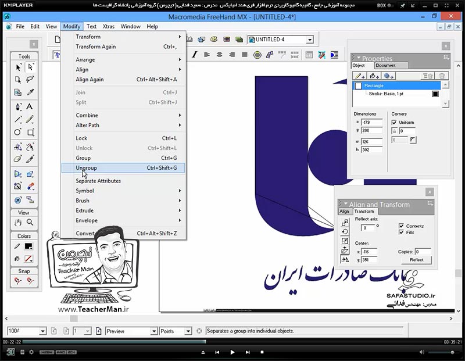This screenshot has height=361, width=465.
Task: Click the Fill color bucket icon
Action: pos(17,259)
